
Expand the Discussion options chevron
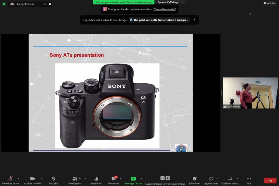pos(120,179)
